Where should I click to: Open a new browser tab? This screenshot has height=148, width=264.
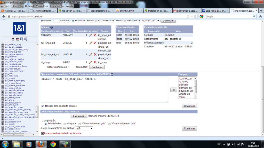[x=261, y=11]
